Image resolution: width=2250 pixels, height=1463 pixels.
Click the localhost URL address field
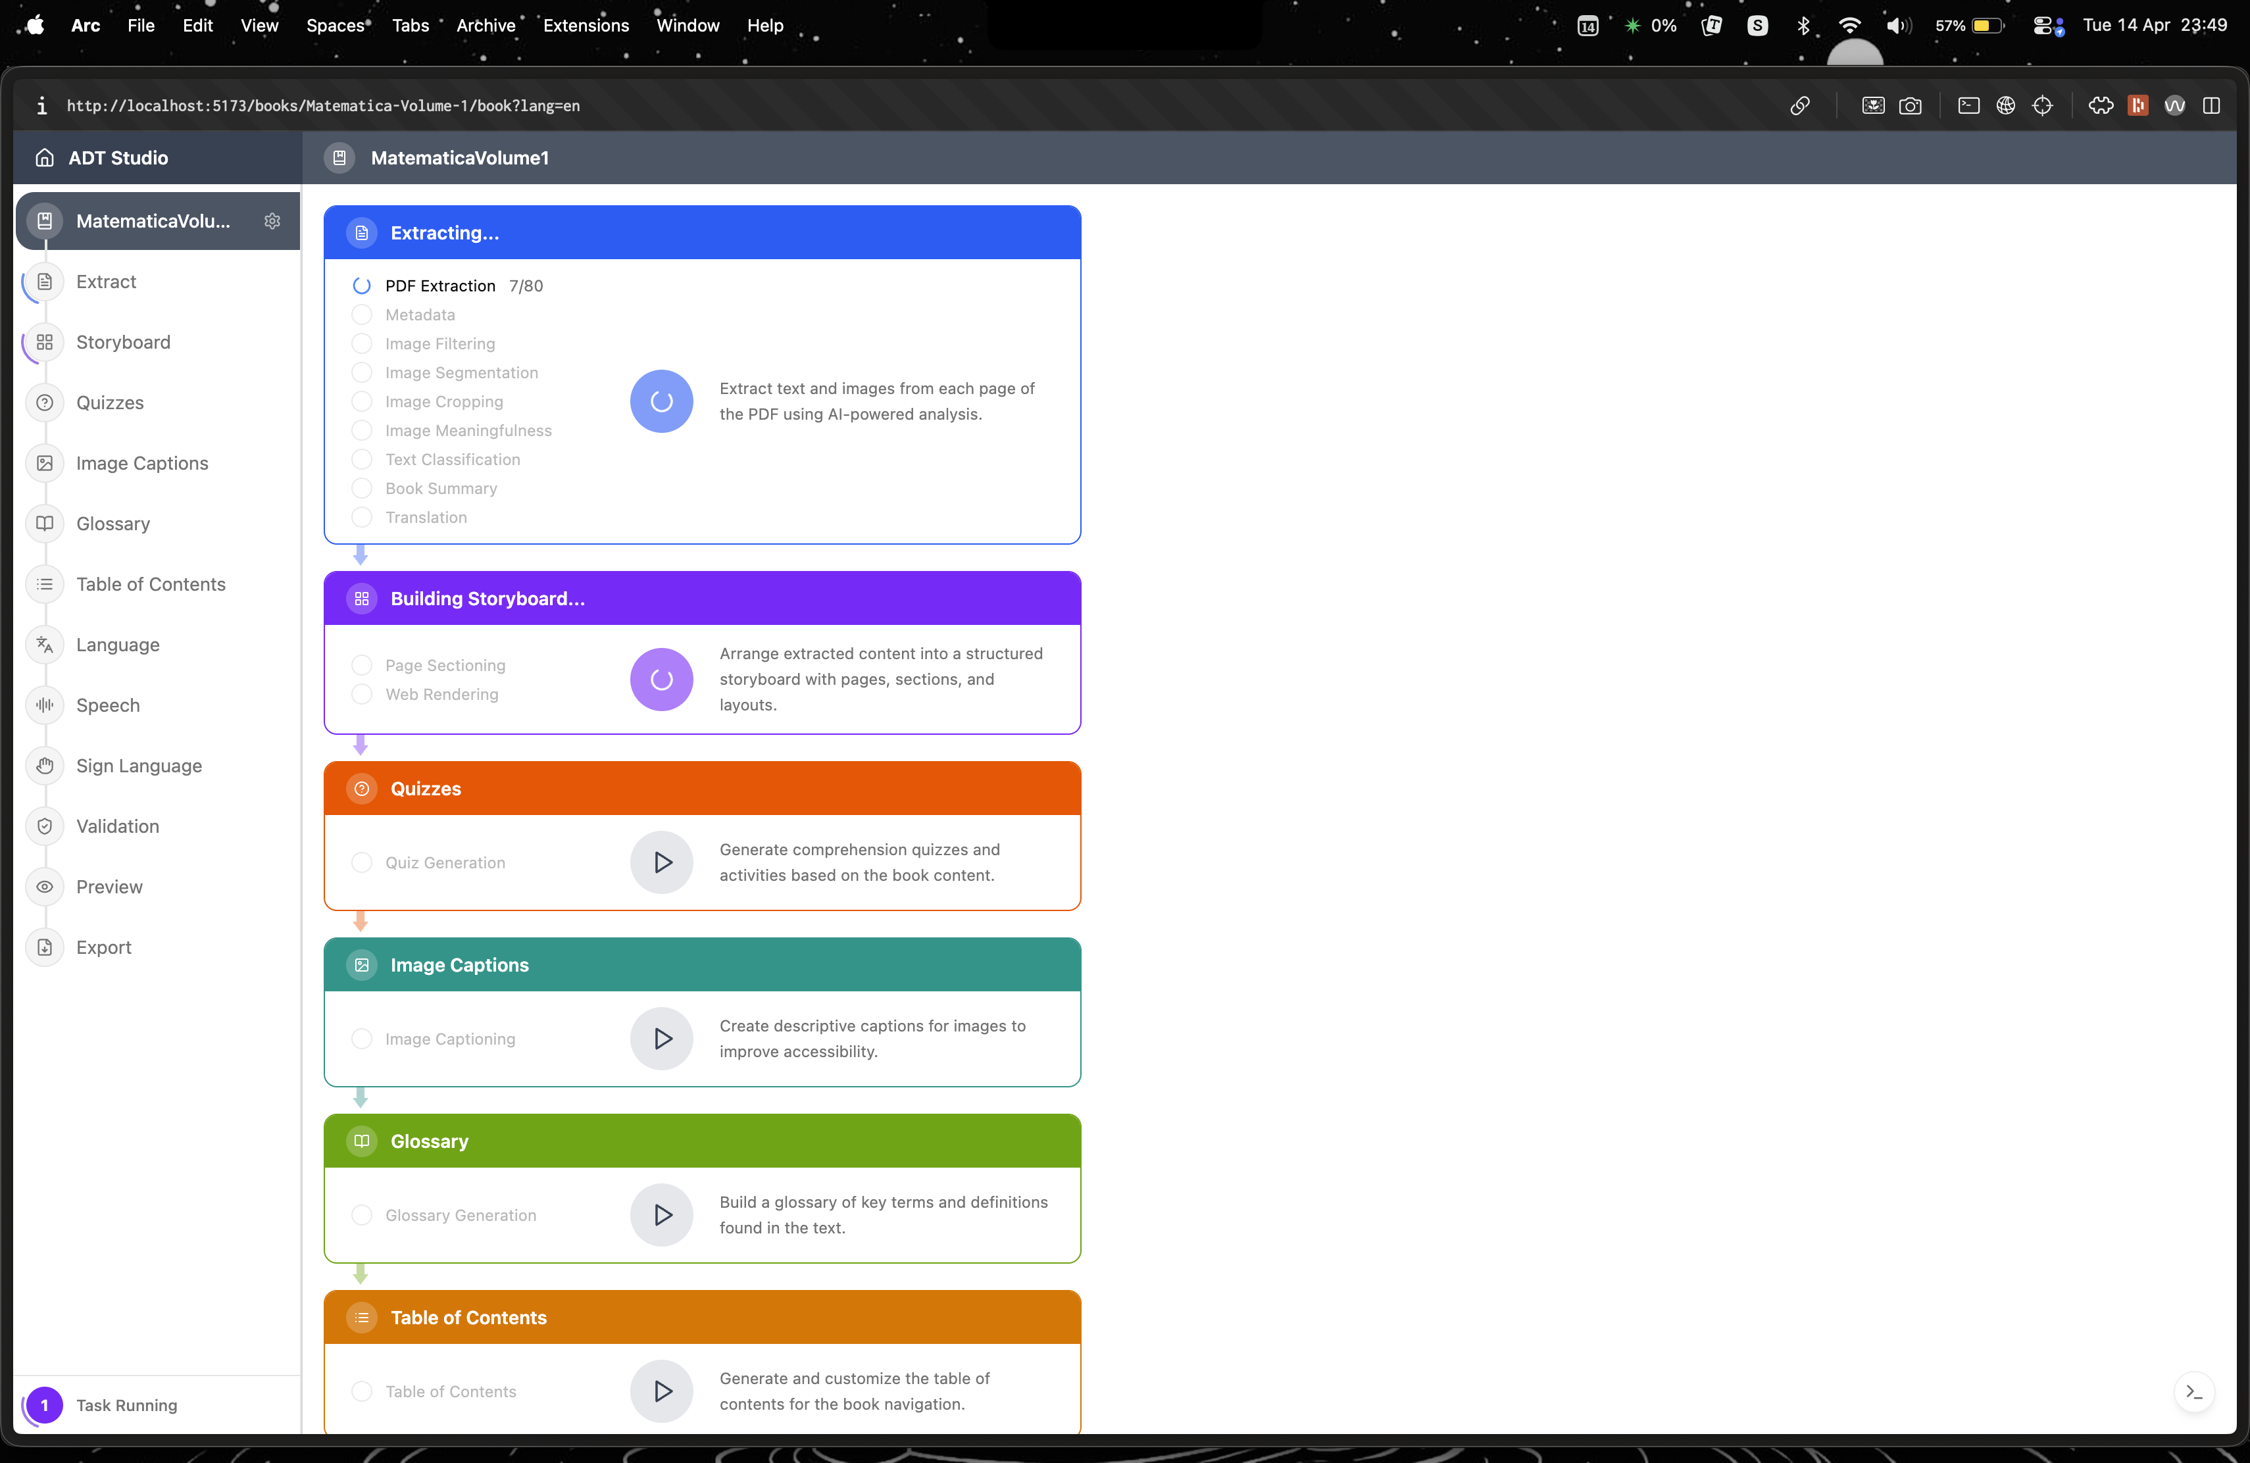click(x=323, y=106)
